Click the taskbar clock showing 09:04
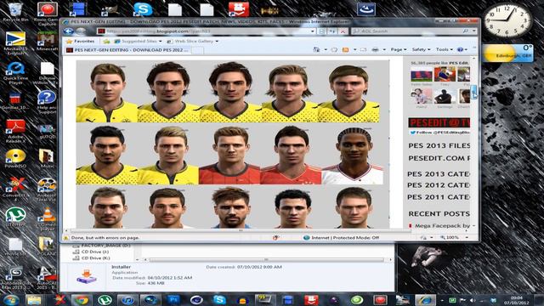 (x=517, y=300)
